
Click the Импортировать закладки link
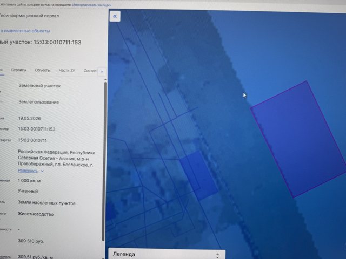point(92,5)
